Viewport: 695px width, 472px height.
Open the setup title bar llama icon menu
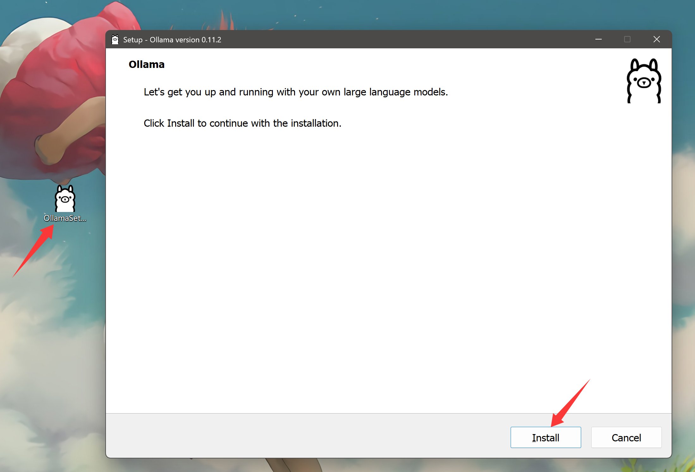click(x=115, y=39)
